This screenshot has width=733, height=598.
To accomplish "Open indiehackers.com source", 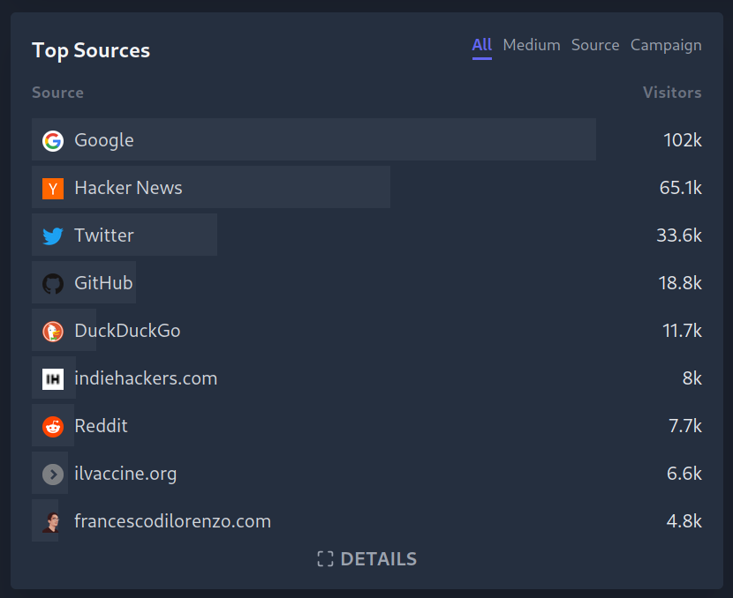I will (146, 378).
